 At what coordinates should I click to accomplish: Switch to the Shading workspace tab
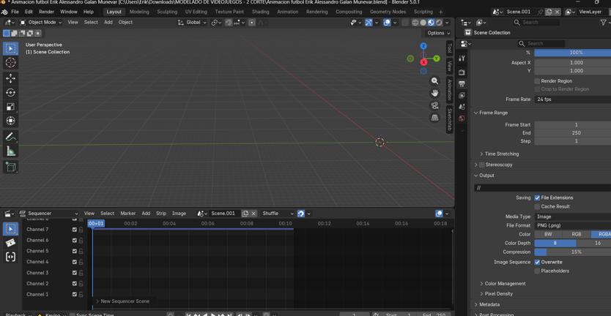point(260,12)
